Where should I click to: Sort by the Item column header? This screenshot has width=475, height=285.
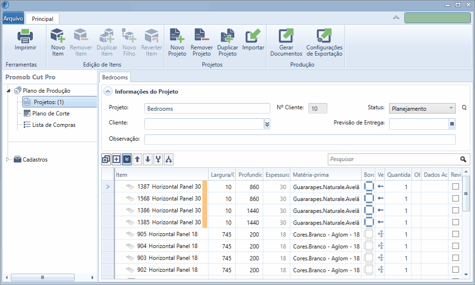tap(161, 174)
